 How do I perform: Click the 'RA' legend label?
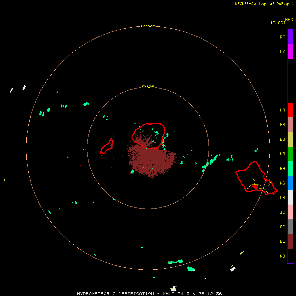[282, 169]
